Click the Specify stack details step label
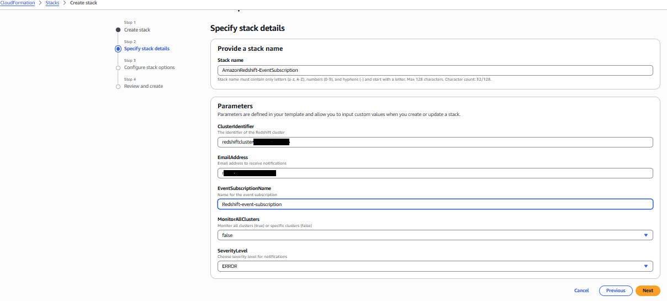Image resolution: width=667 pixels, height=301 pixels. tap(147, 49)
